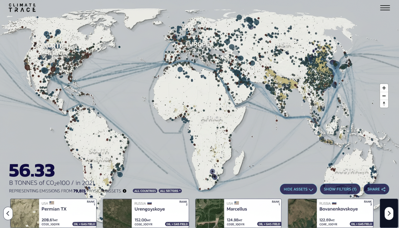Click the carousel's left navigation arrow
The height and width of the screenshot is (228, 399).
pyautogui.click(x=8, y=213)
